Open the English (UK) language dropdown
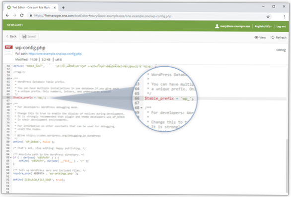This screenshot has height=197, width=291. [263, 26]
